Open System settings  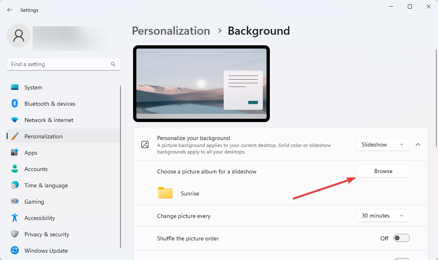[63, 87]
